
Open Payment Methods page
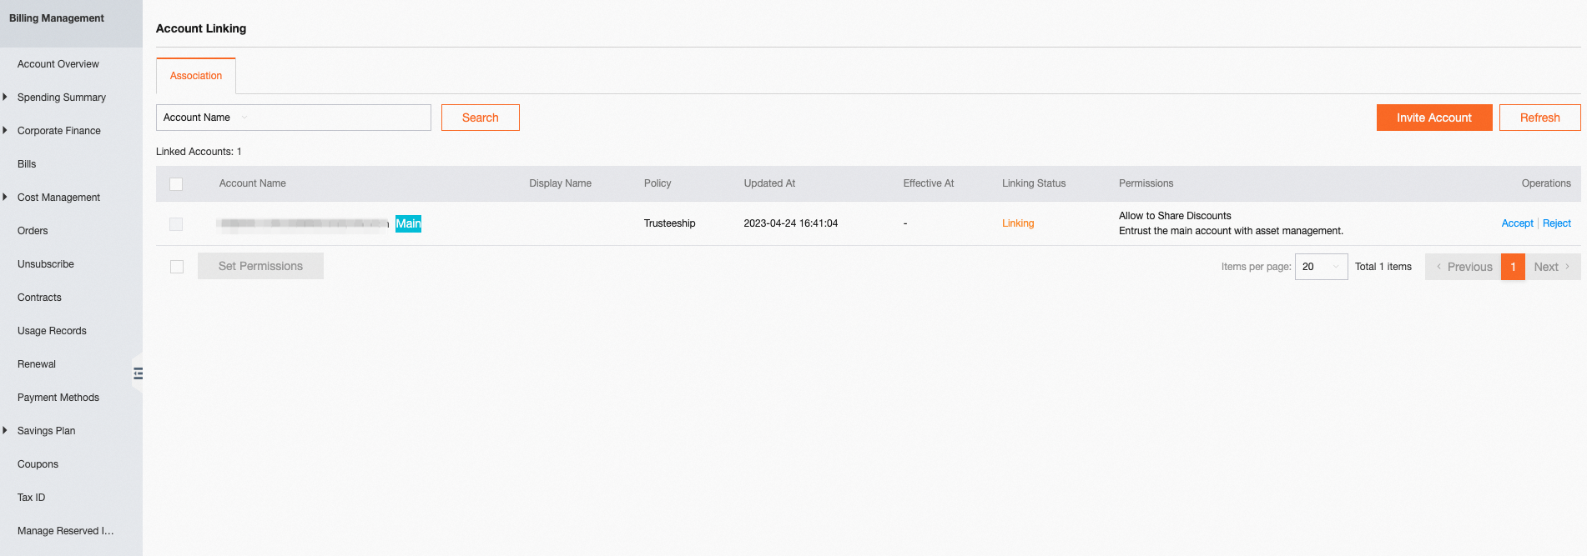click(x=58, y=398)
